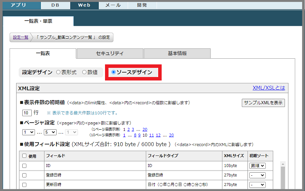This screenshot has height=191, width=305.
Task: Open the XML/XSLとは help link
Action: coord(268,88)
